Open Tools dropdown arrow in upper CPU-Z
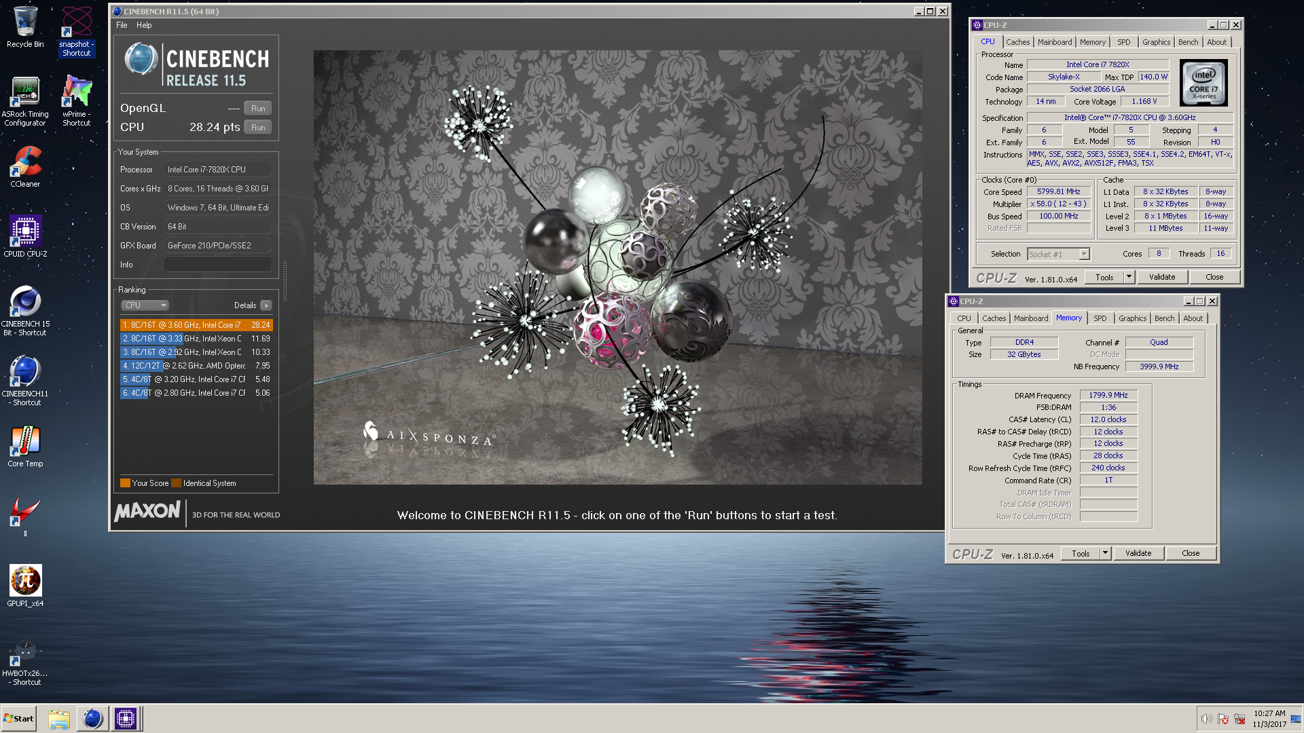1304x733 pixels. (x=1129, y=277)
